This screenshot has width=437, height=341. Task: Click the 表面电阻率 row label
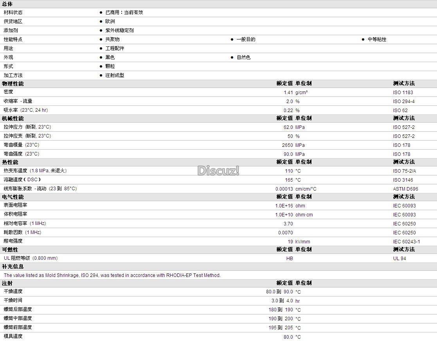click(x=15, y=205)
